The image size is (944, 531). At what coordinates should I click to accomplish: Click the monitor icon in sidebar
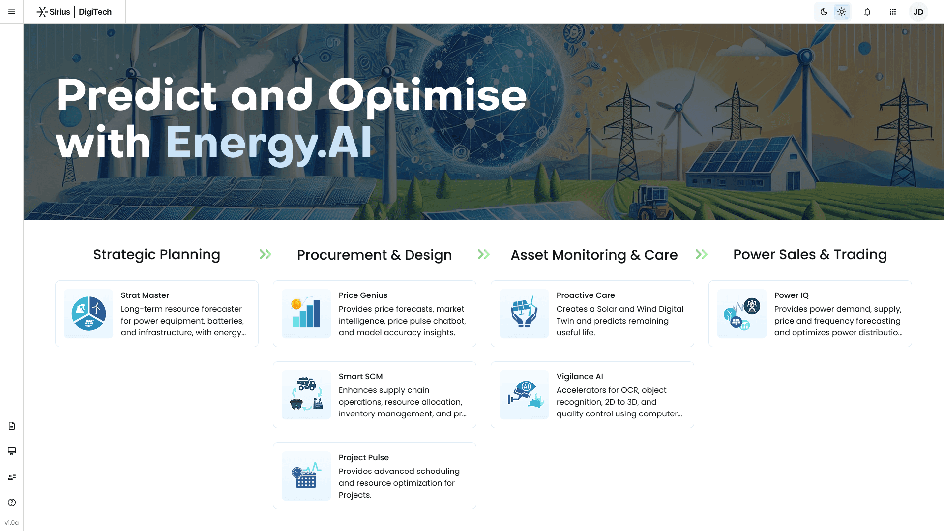pos(12,451)
